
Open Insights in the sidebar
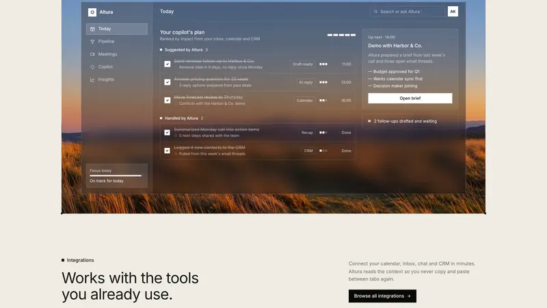[x=117, y=79]
